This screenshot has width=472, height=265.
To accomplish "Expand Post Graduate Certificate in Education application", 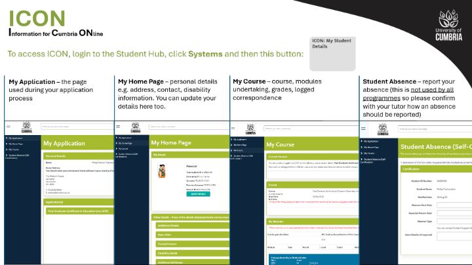I will point(80,211).
